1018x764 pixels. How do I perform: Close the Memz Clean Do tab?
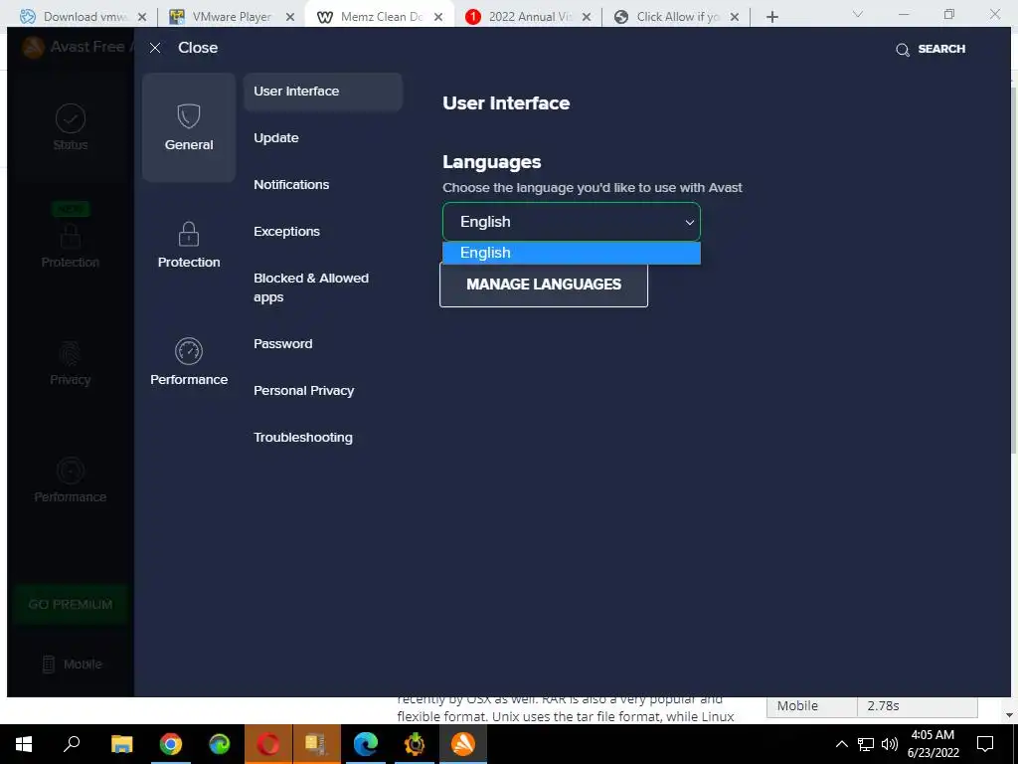tap(438, 17)
